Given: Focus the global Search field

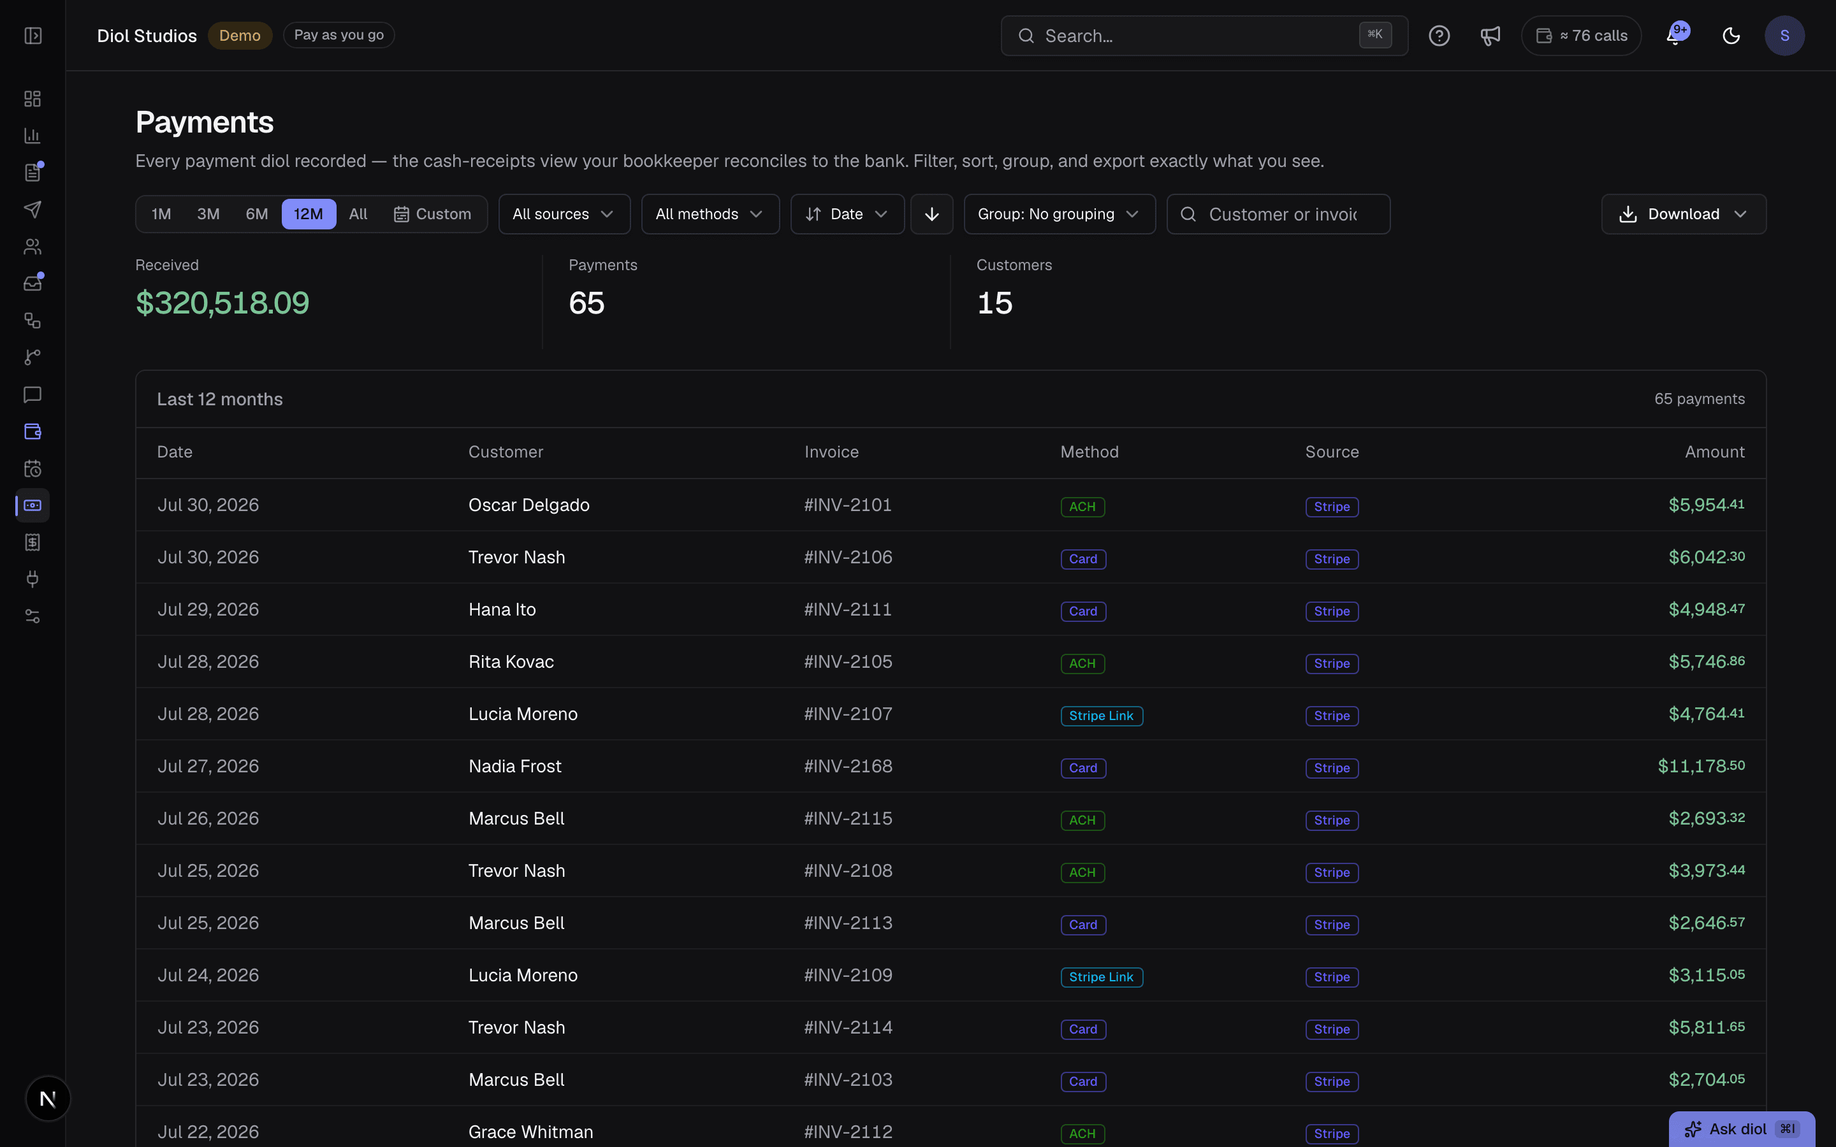Looking at the screenshot, I should coord(1204,36).
